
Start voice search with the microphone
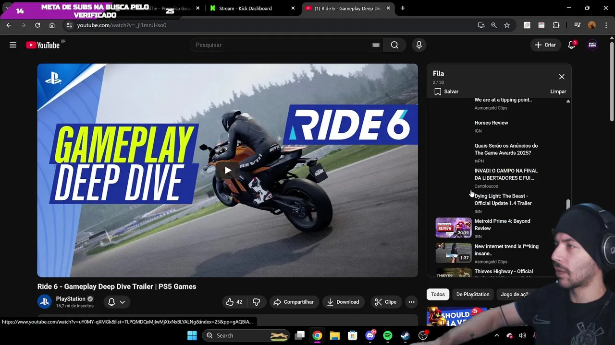click(419, 45)
